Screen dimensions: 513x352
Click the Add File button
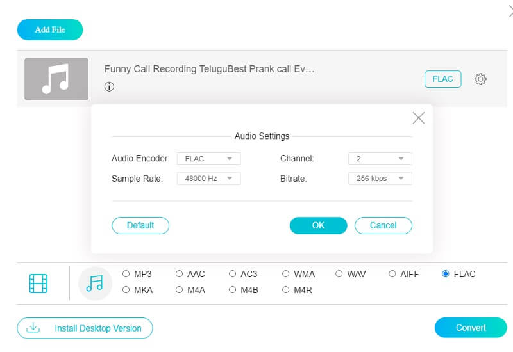pos(50,29)
